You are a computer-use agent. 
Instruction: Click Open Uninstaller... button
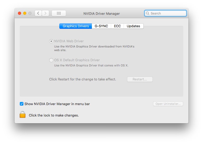point(168,104)
